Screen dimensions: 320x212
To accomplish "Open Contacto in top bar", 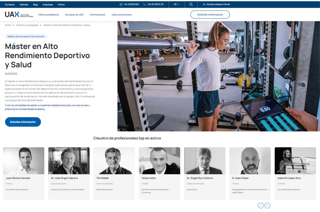I will (10, 5).
